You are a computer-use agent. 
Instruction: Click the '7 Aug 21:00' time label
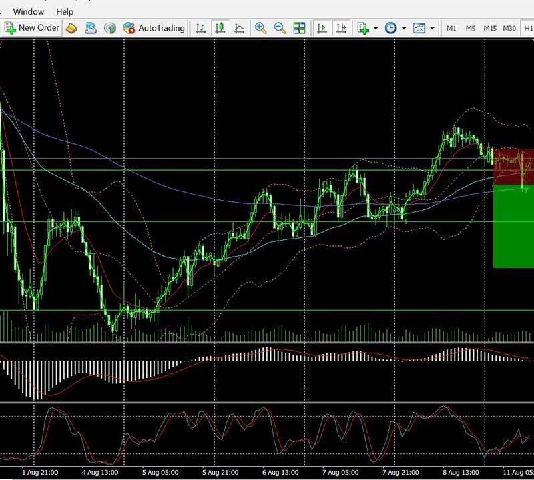coord(400,473)
